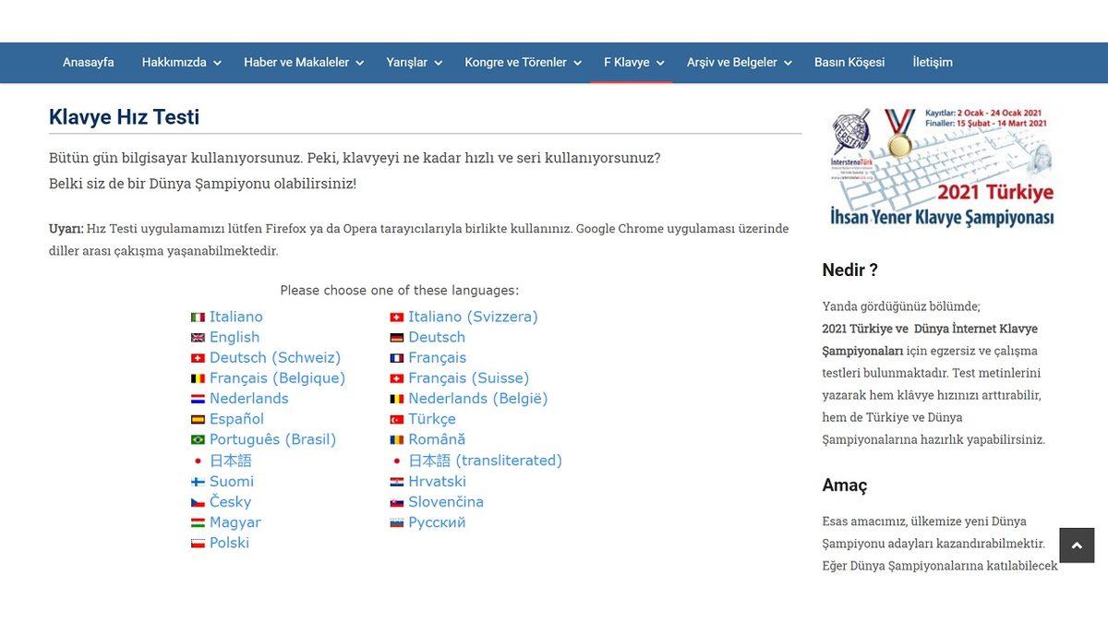1108x623 pixels.
Task: Click the Turkish flag icon beside Türkçe
Action: (397, 419)
